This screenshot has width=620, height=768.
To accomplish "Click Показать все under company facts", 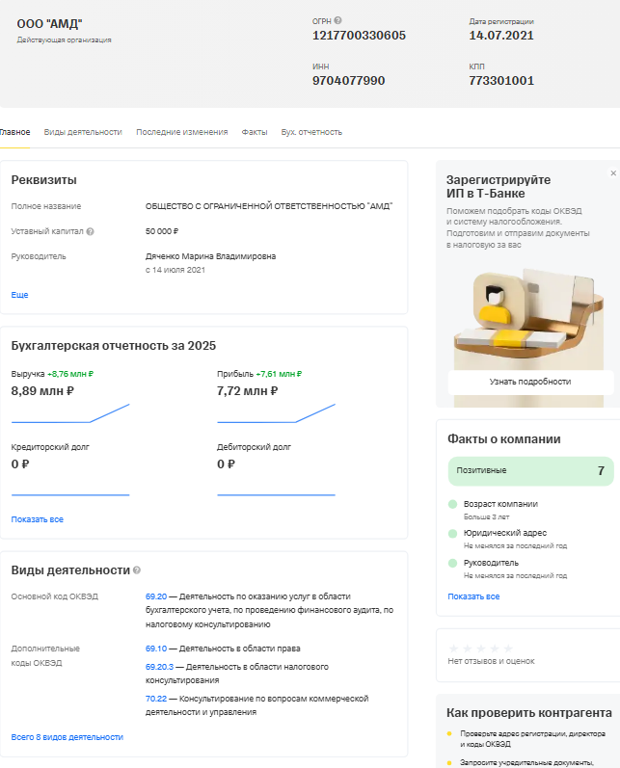I will [473, 596].
